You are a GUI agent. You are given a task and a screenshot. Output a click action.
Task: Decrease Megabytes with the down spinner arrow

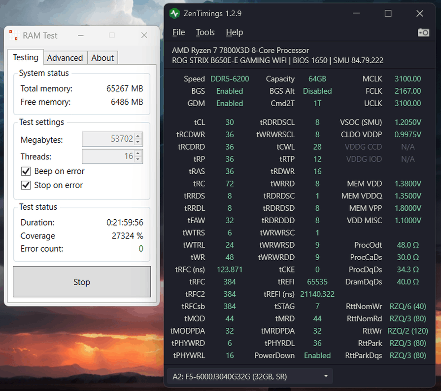(x=138, y=142)
